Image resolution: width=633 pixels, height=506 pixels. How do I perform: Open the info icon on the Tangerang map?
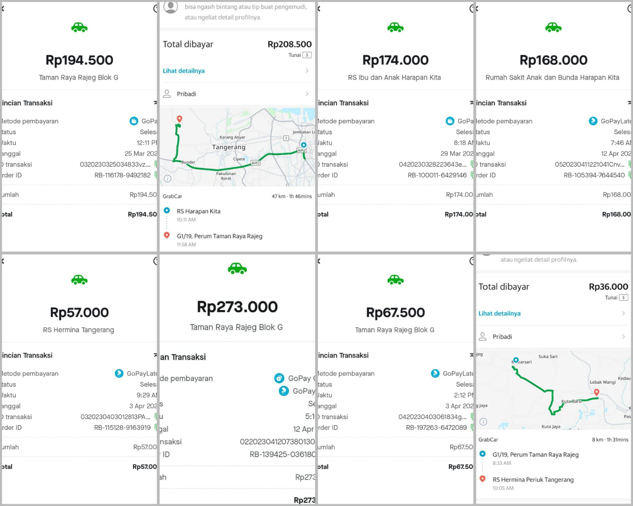pos(168,178)
